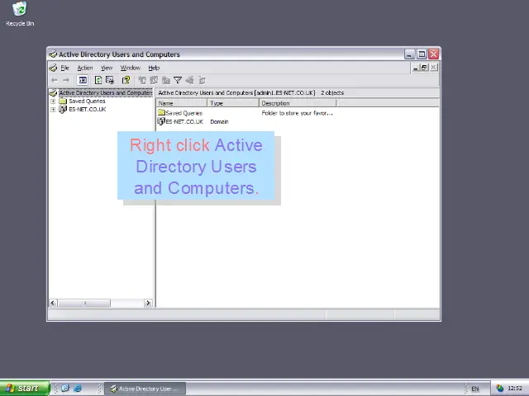529x396 pixels.
Task: Open the Help menu
Action: (x=154, y=68)
